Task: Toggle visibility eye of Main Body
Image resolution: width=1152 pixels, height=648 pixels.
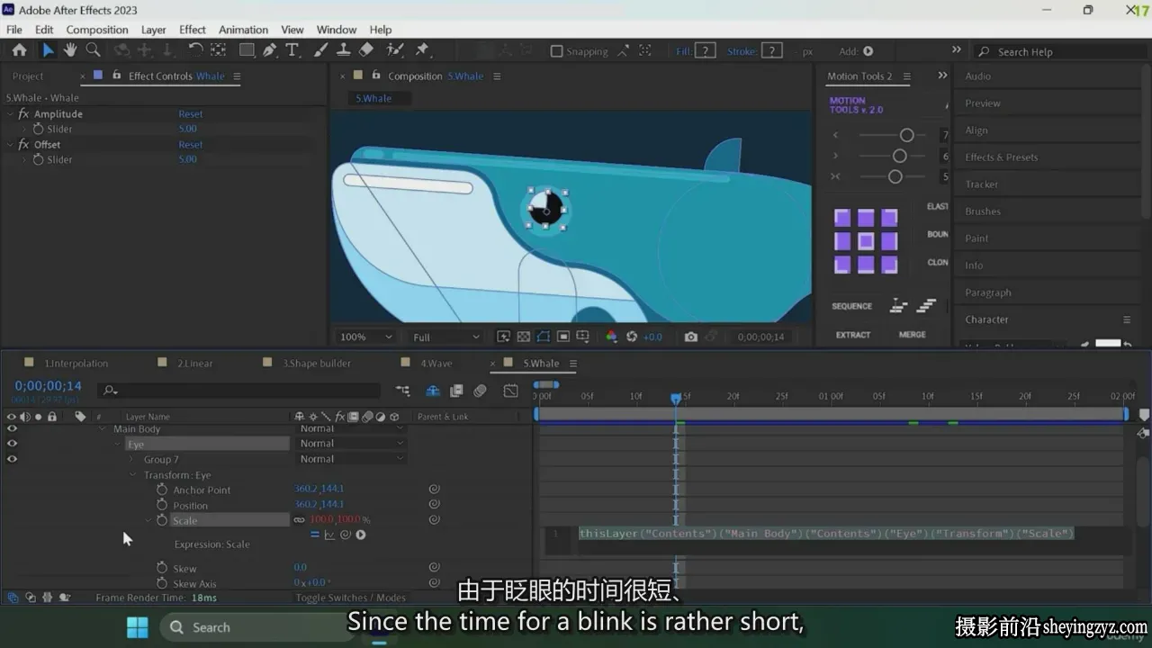Action: tap(12, 429)
